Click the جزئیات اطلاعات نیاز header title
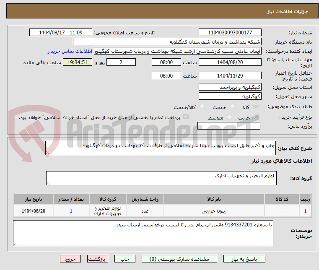 tap(288, 11)
